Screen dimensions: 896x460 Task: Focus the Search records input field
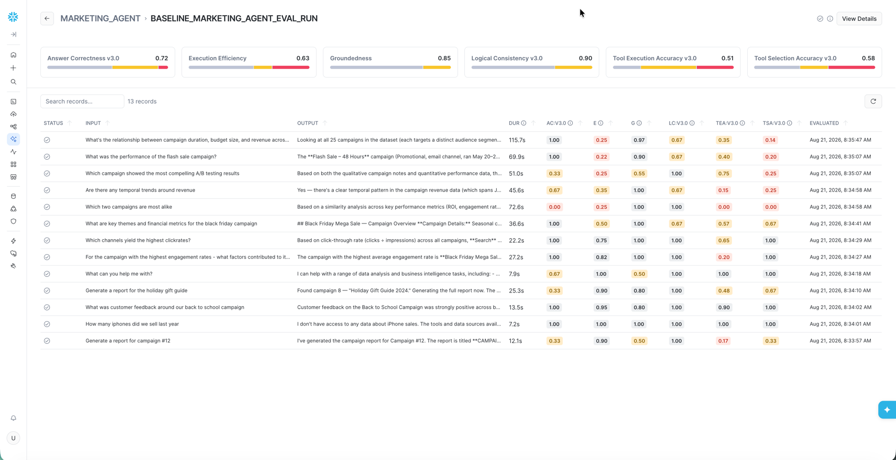click(82, 102)
